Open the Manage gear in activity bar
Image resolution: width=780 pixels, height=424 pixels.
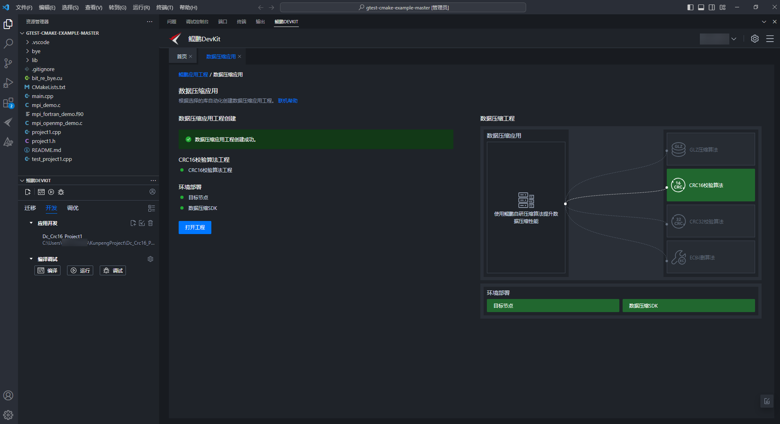(8, 415)
